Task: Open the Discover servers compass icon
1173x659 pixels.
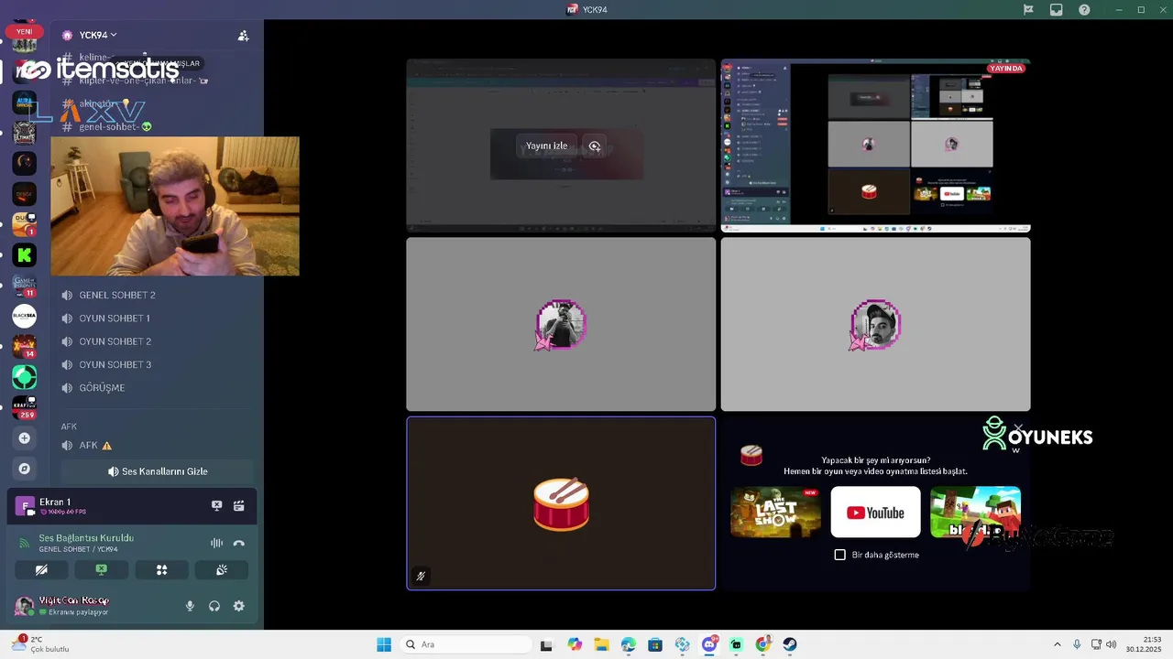Action: (25, 469)
